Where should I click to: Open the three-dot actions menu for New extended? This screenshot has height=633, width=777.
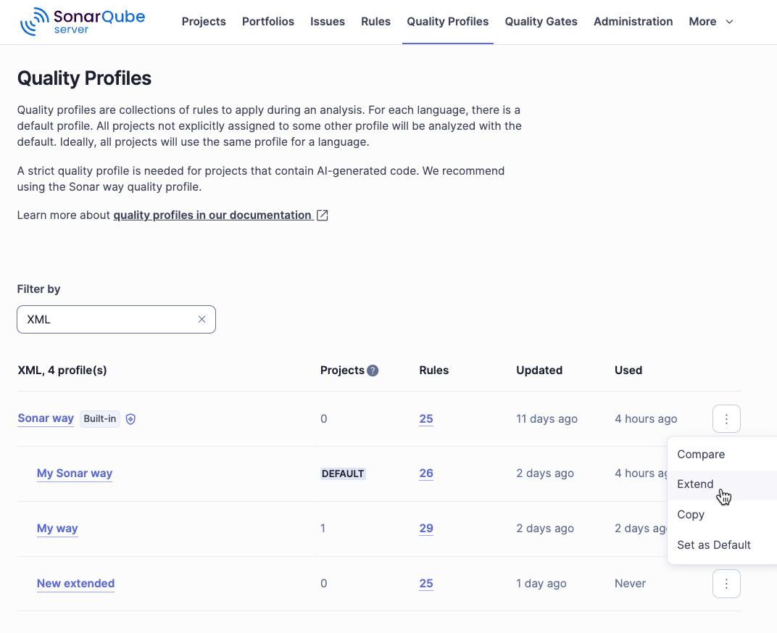[x=726, y=583]
